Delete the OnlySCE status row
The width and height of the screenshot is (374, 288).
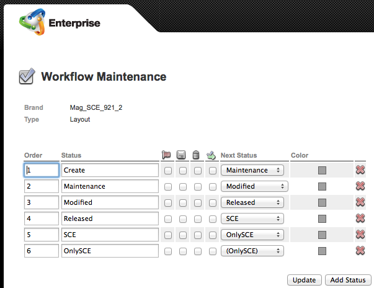(x=360, y=251)
